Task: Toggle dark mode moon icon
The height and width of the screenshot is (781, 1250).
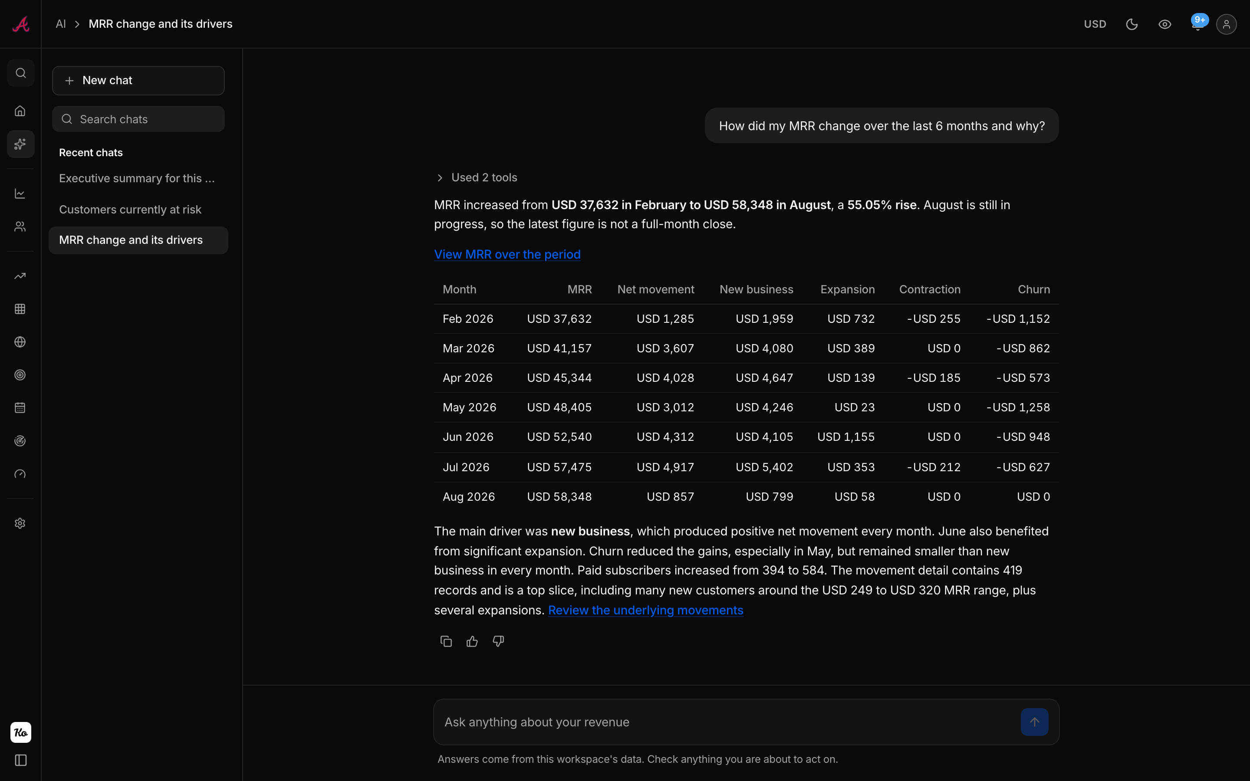Action: 1132,24
